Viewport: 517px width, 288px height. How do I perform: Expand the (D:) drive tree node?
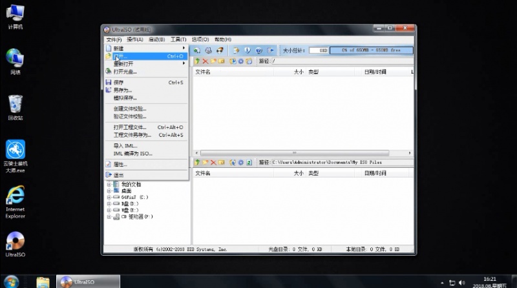click(109, 203)
